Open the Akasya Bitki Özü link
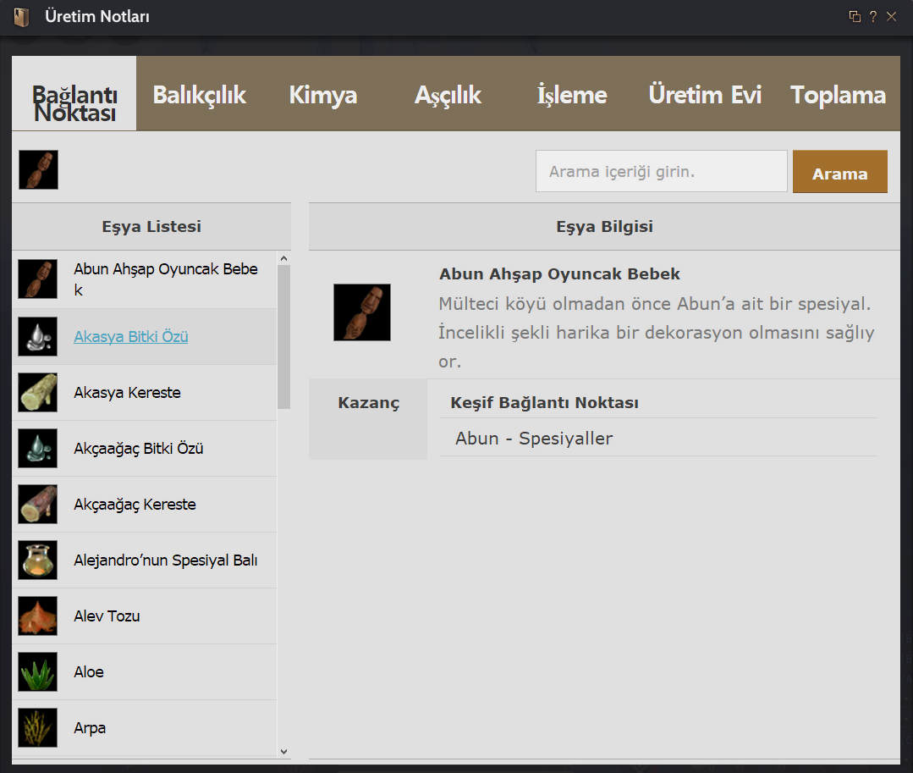 (x=131, y=337)
